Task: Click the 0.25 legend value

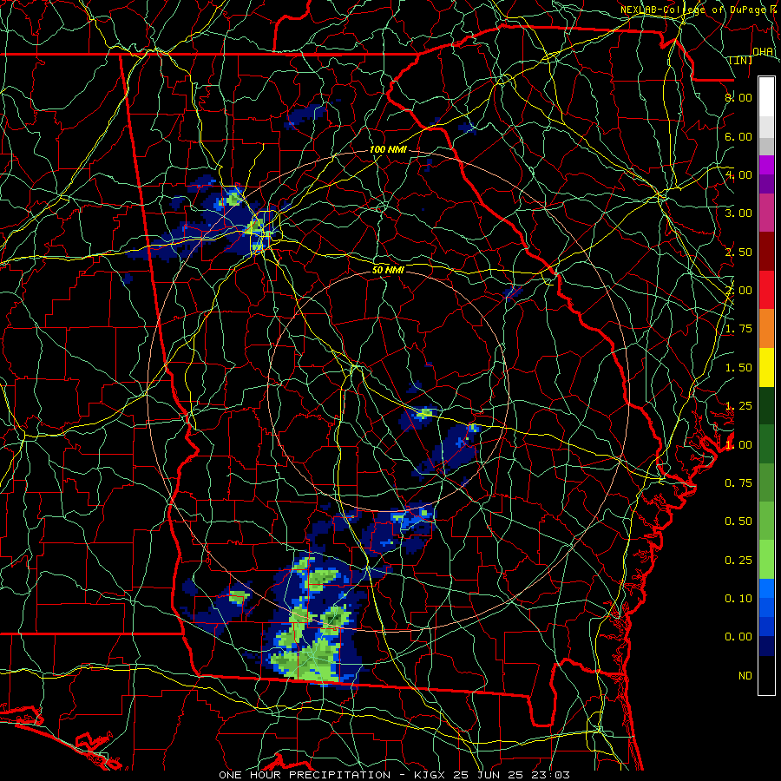Action: [x=738, y=561]
